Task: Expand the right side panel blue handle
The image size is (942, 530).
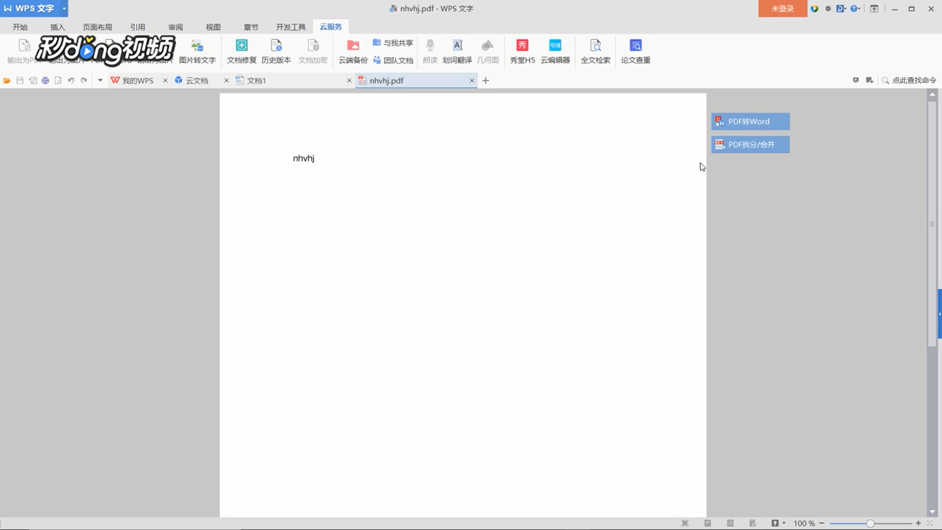Action: (x=939, y=314)
